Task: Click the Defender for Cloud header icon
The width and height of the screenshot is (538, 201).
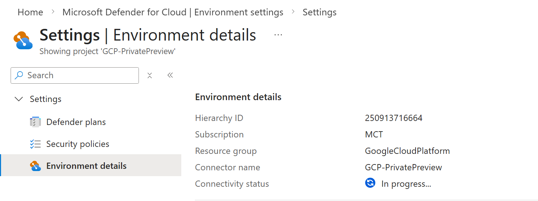Action: tap(23, 40)
